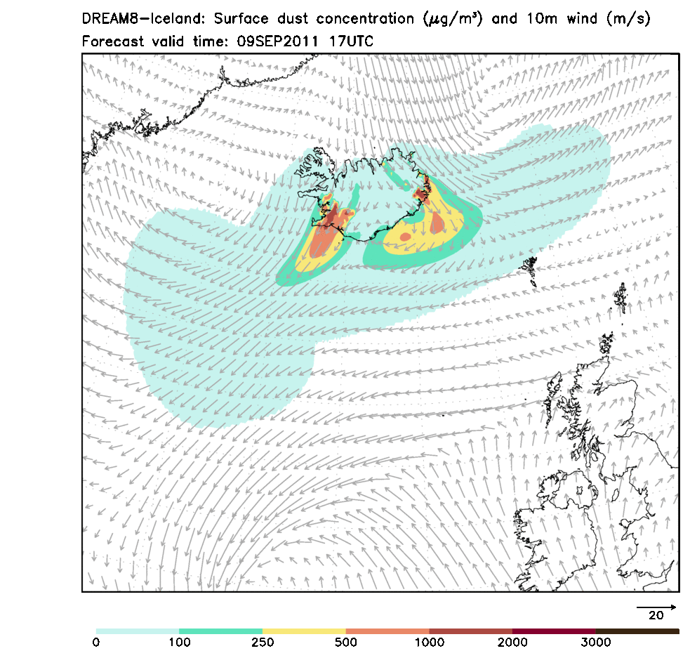Pick the dark crimson colorbar segment
The width and height of the screenshot is (690, 658).
(x=554, y=631)
